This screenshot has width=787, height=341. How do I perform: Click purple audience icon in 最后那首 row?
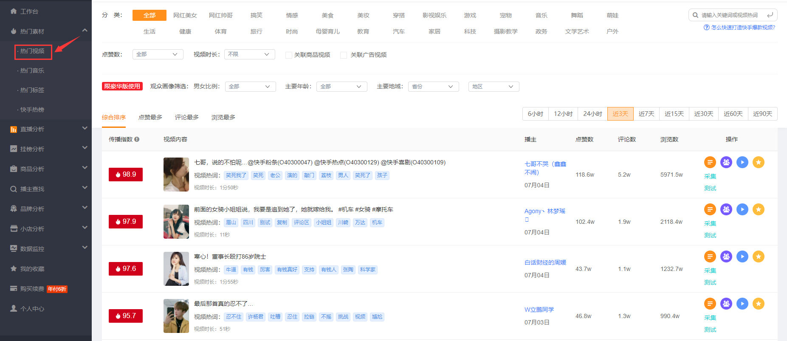pyautogui.click(x=726, y=304)
